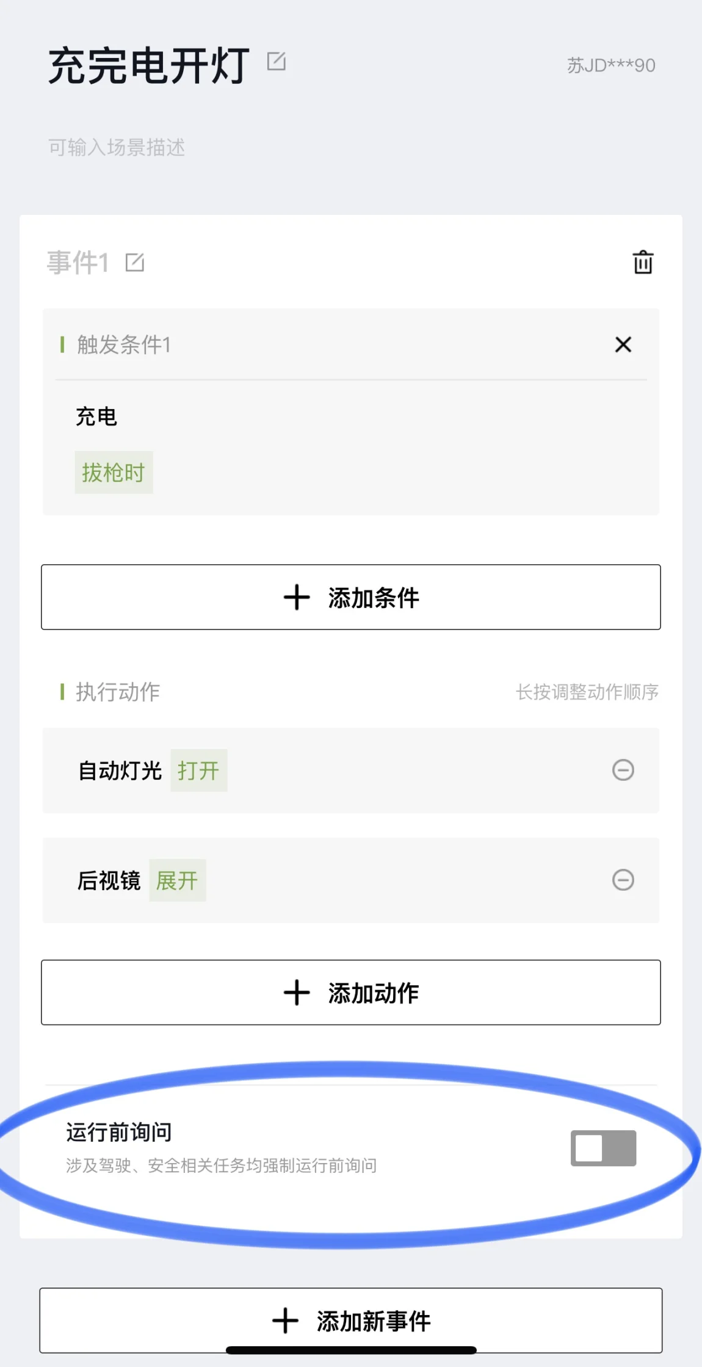Remove the 后视镜 action with minus icon
This screenshot has width=702, height=1367.
[x=623, y=880]
